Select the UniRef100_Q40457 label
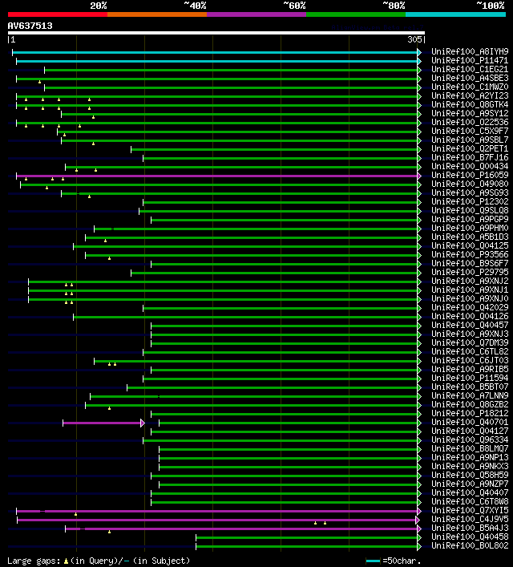The width and height of the screenshot is (513, 567). pyautogui.click(x=470, y=325)
